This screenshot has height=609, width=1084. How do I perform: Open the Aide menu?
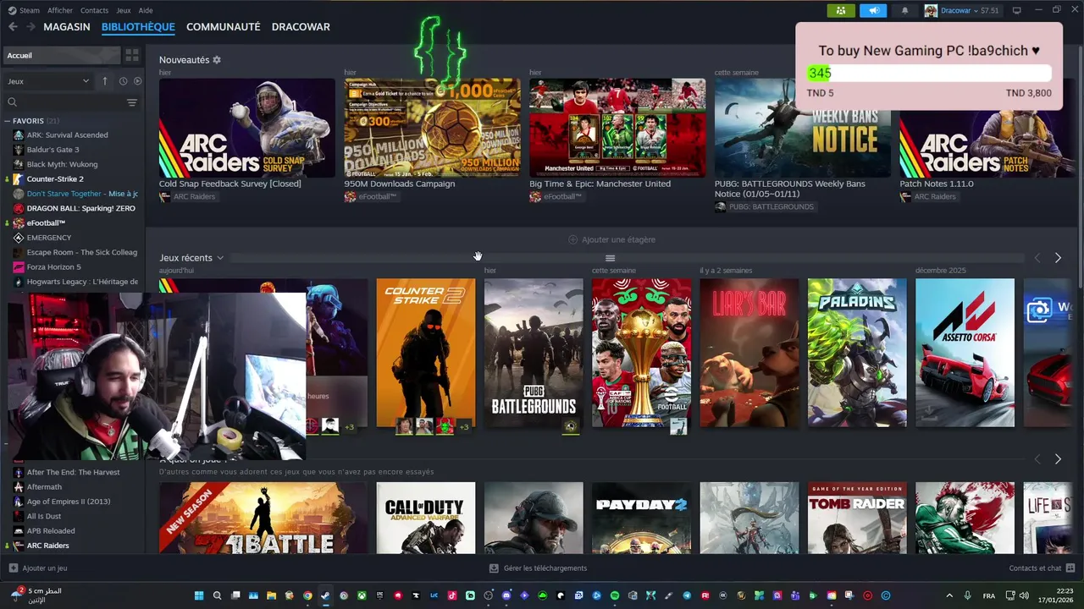point(146,11)
